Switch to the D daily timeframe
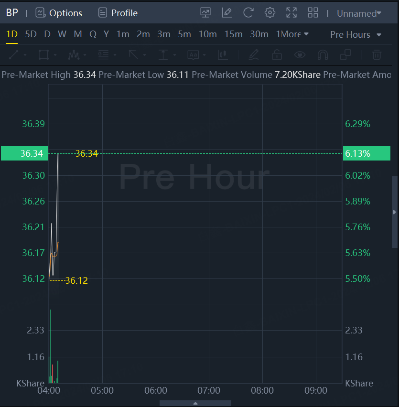 coord(47,34)
